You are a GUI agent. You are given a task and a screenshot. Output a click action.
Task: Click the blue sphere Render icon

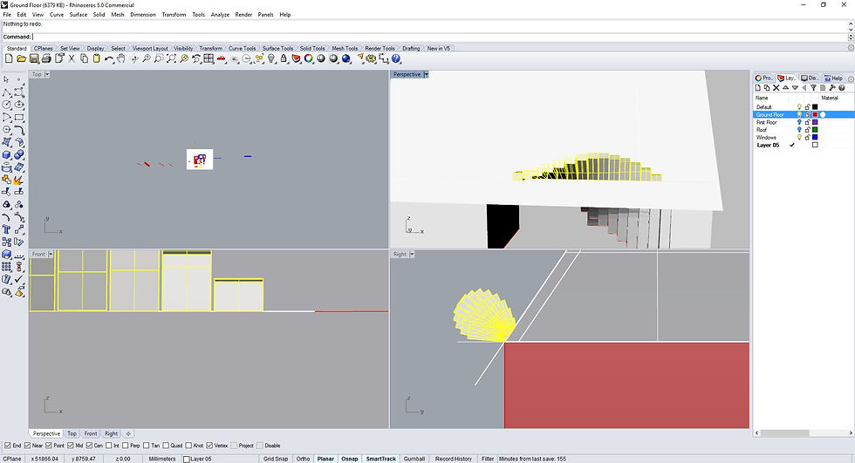coord(346,58)
